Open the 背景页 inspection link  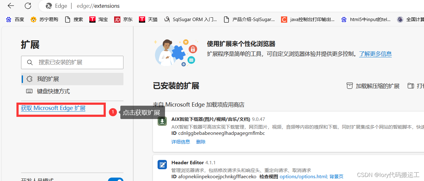pos(337,176)
